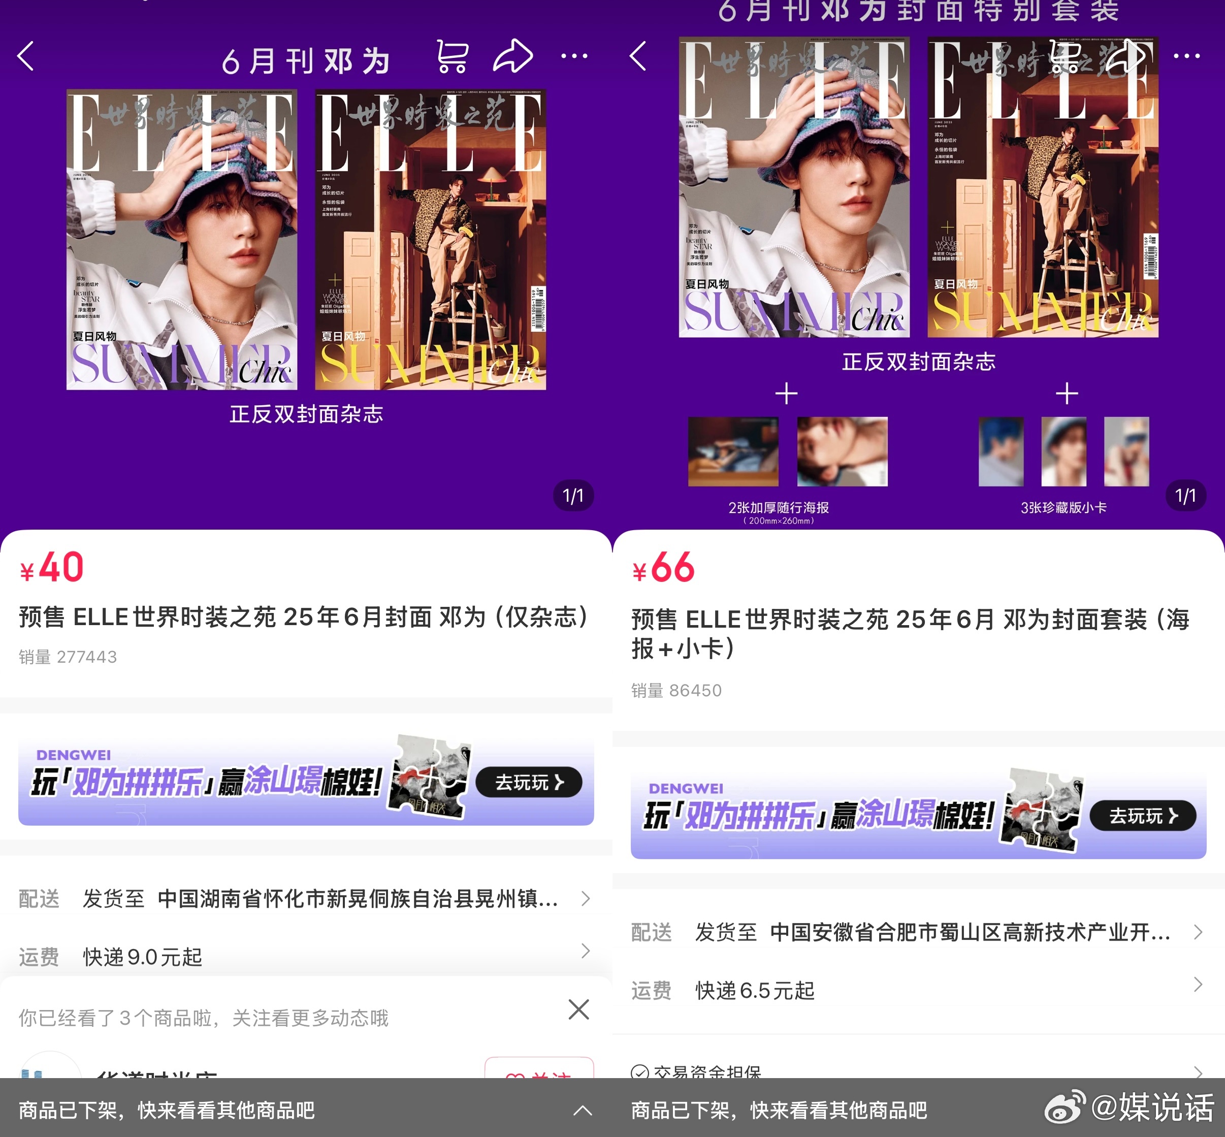This screenshot has width=1225, height=1137.
Task: View right page back cover on ladder
Action: coord(1043,187)
